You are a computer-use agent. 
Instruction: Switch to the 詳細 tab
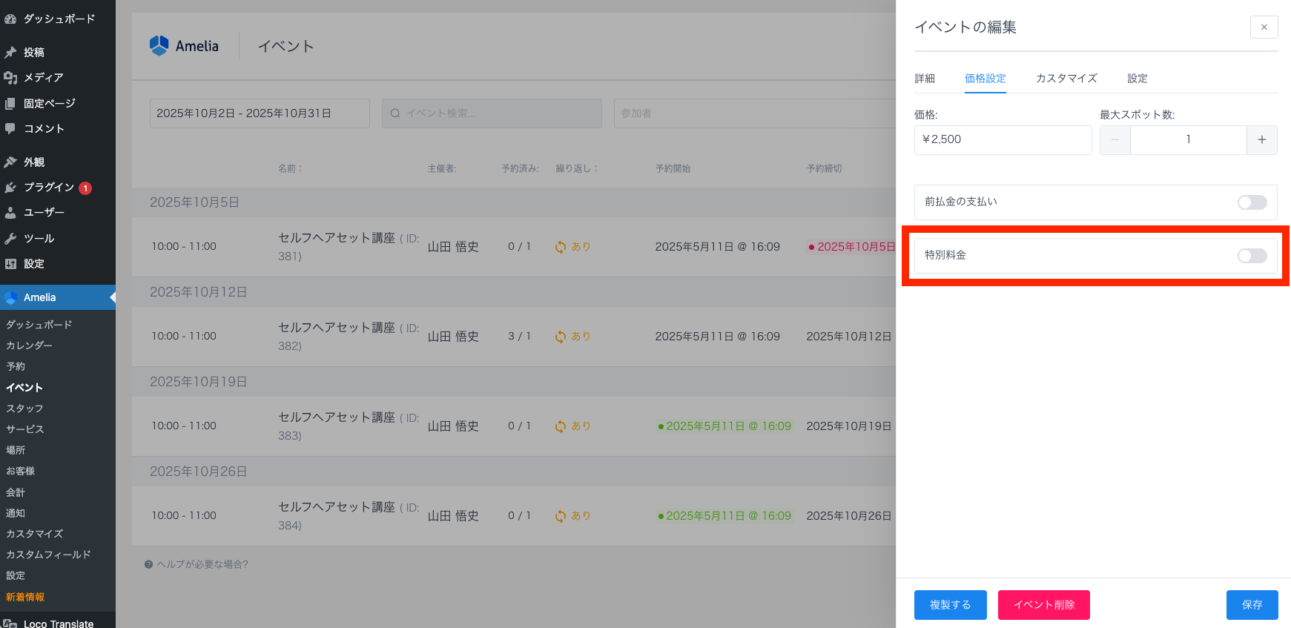click(x=924, y=79)
